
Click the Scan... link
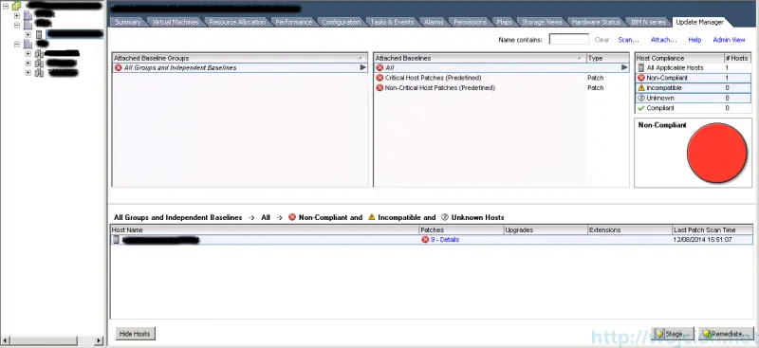click(628, 40)
